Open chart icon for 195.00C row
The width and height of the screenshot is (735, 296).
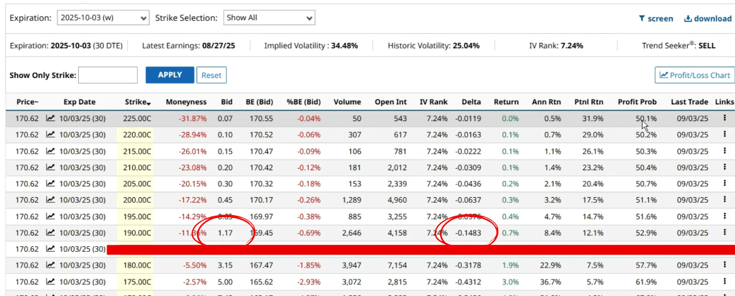tap(50, 216)
